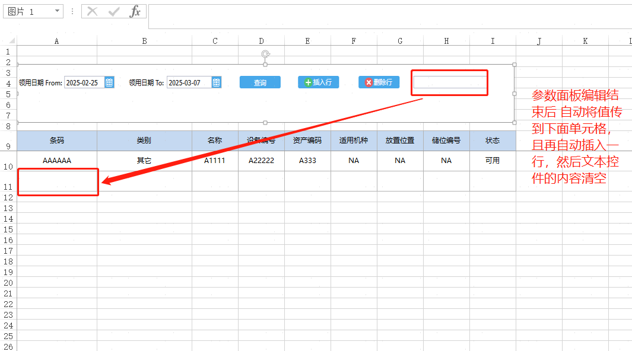Click the 储位编号 header cell
The image size is (632, 351).
pos(446,141)
